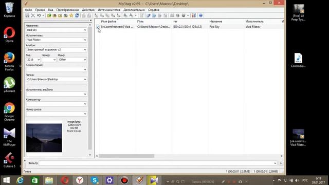The width and height of the screenshot is (329, 185).
Task: Click the horizontal scrollbar of file list
Action: (x=126, y=156)
